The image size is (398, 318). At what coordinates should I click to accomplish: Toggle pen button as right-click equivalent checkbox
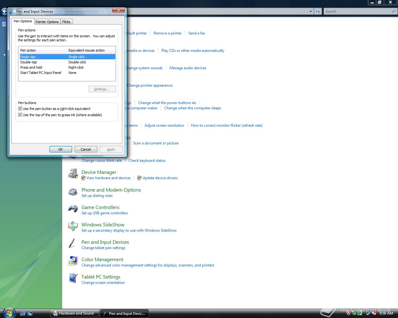20,109
